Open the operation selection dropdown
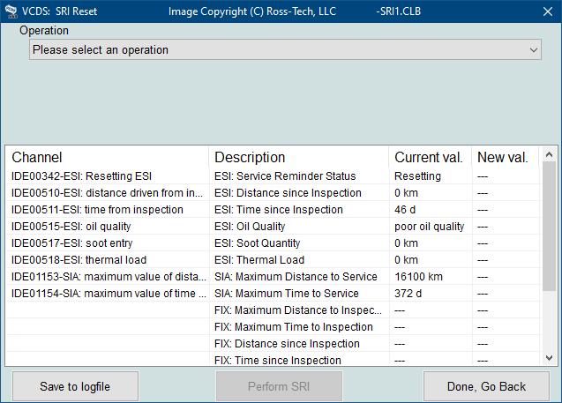 click(x=285, y=49)
